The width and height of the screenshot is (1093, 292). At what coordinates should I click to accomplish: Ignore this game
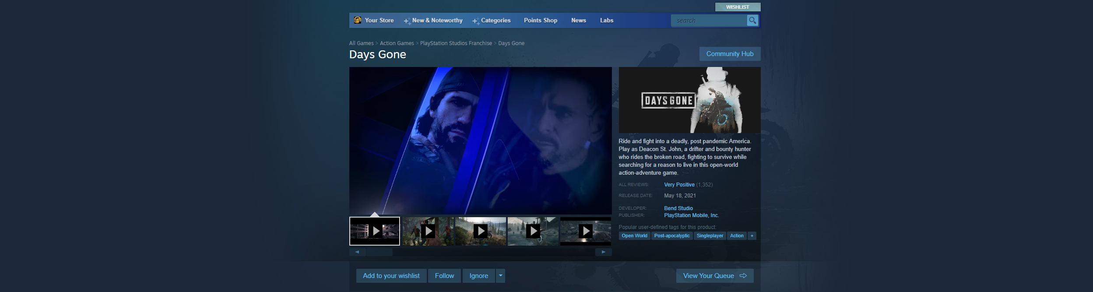[479, 276]
